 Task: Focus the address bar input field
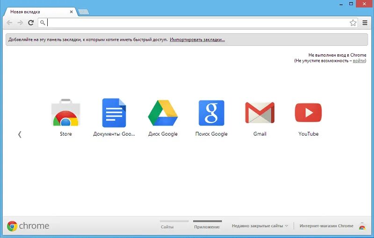tap(198, 22)
